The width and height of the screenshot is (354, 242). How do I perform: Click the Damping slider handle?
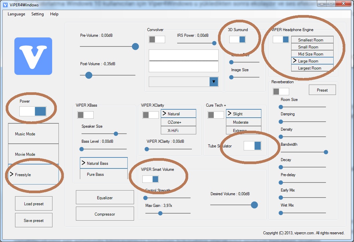point(281,122)
